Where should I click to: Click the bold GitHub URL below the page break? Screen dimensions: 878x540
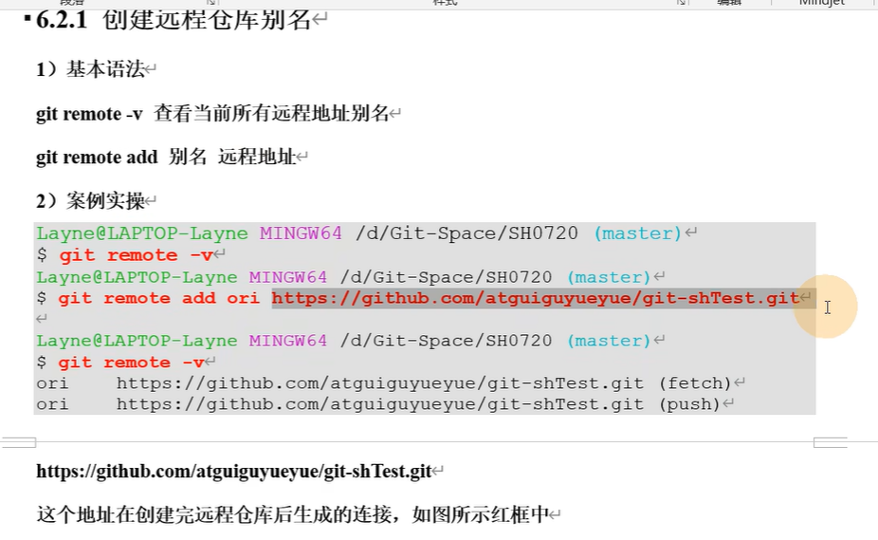pyautogui.click(x=234, y=471)
